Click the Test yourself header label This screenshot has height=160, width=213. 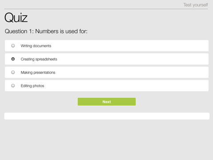click(196, 5)
